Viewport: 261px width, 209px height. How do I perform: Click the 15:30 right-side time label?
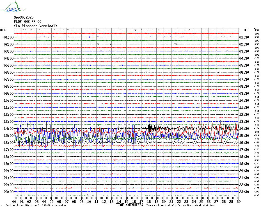(244, 135)
